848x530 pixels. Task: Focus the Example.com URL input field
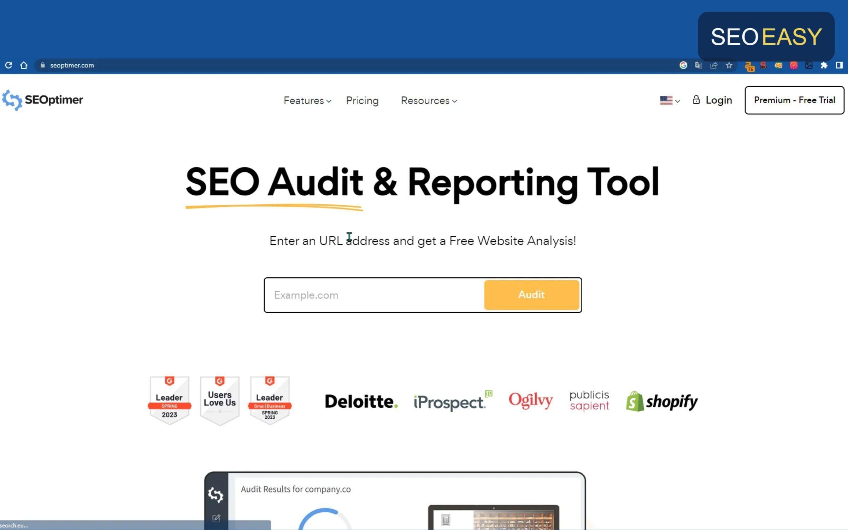375,295
